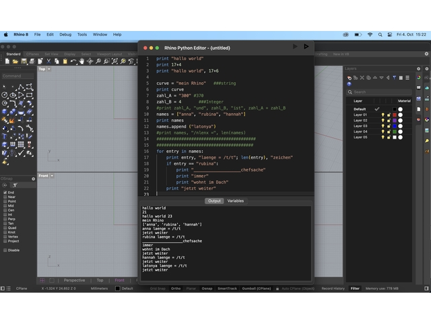Screen dimensions: 431x323
Task: Select the Explode tool in left toolbar
Action: coord(13,120)
